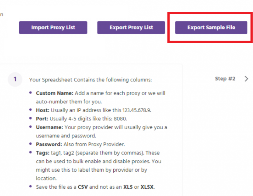Download the sample via Export Sample File
This screenshot has width=253, height=196.
point(211,27)
